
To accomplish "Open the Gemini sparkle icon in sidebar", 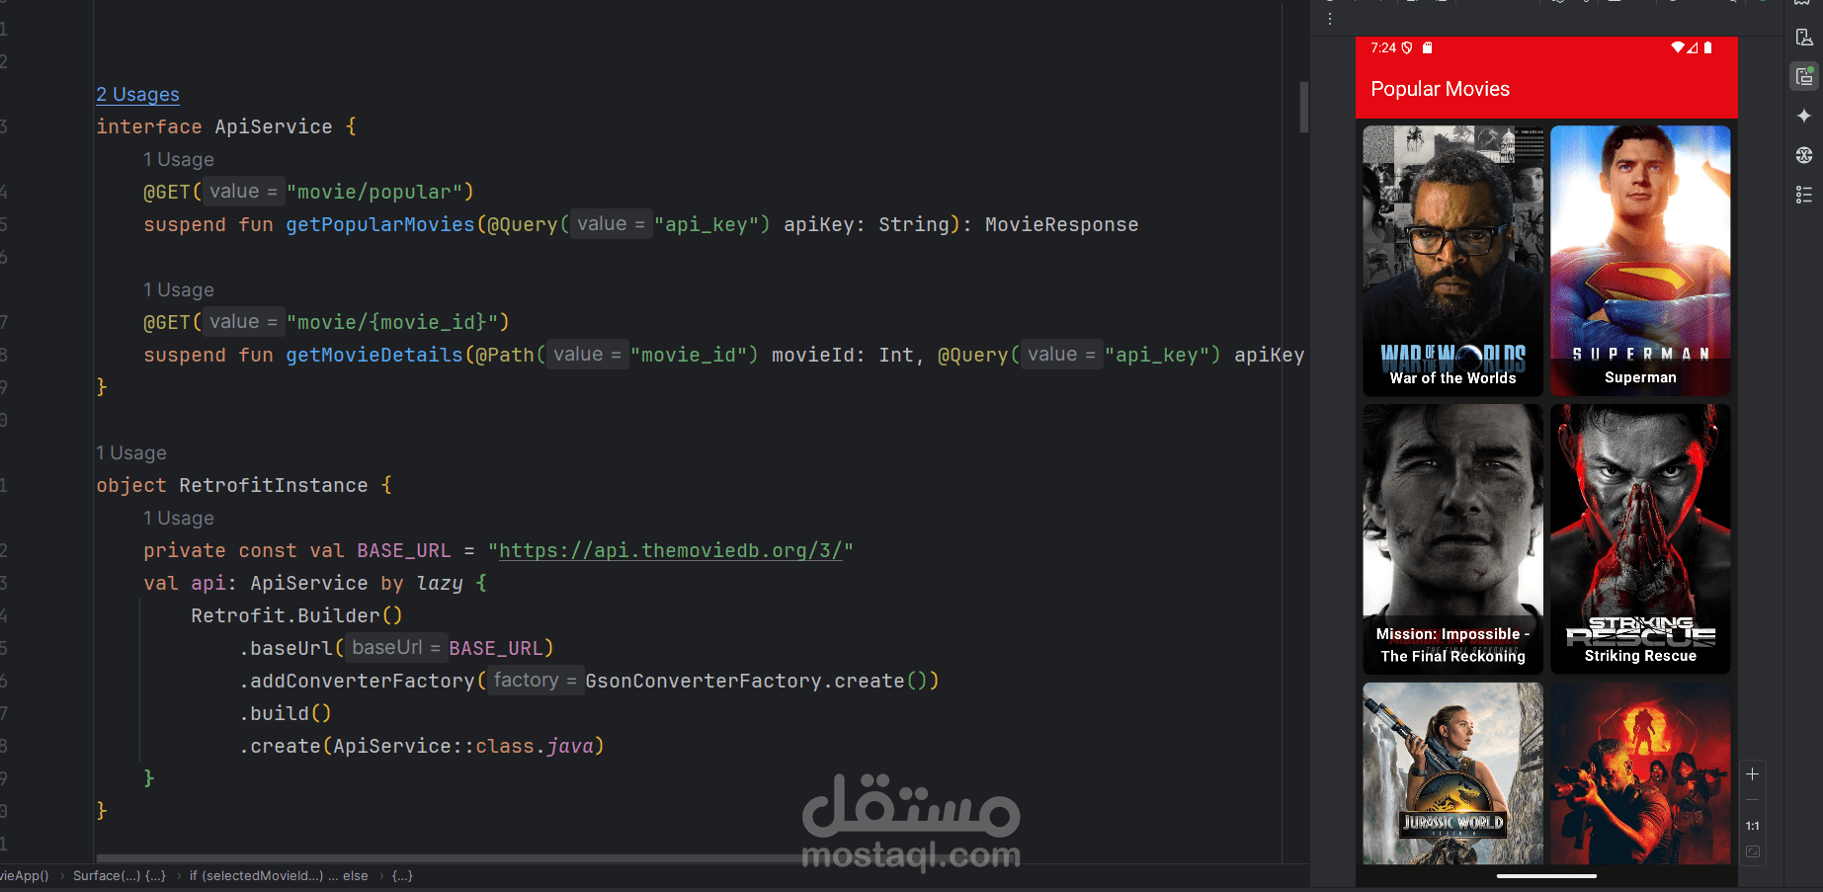I will point(1804,116).
